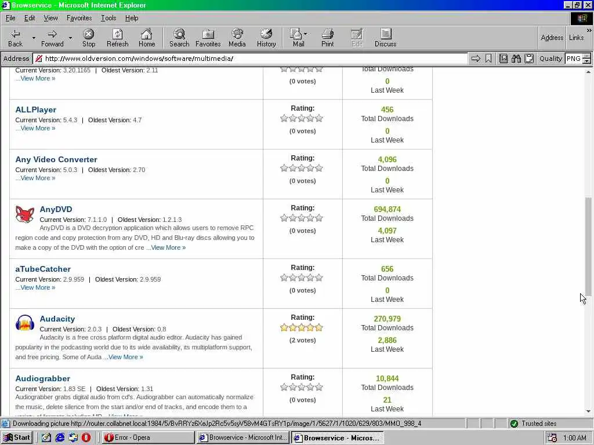Click the scrollbar down arrow
The width and height of the screenshot is (594, 445).
tap(588, 411)
